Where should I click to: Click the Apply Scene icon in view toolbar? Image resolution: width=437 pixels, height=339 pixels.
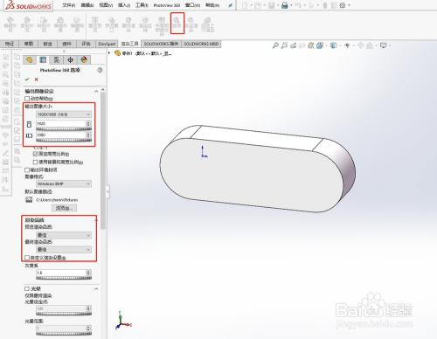370,45
